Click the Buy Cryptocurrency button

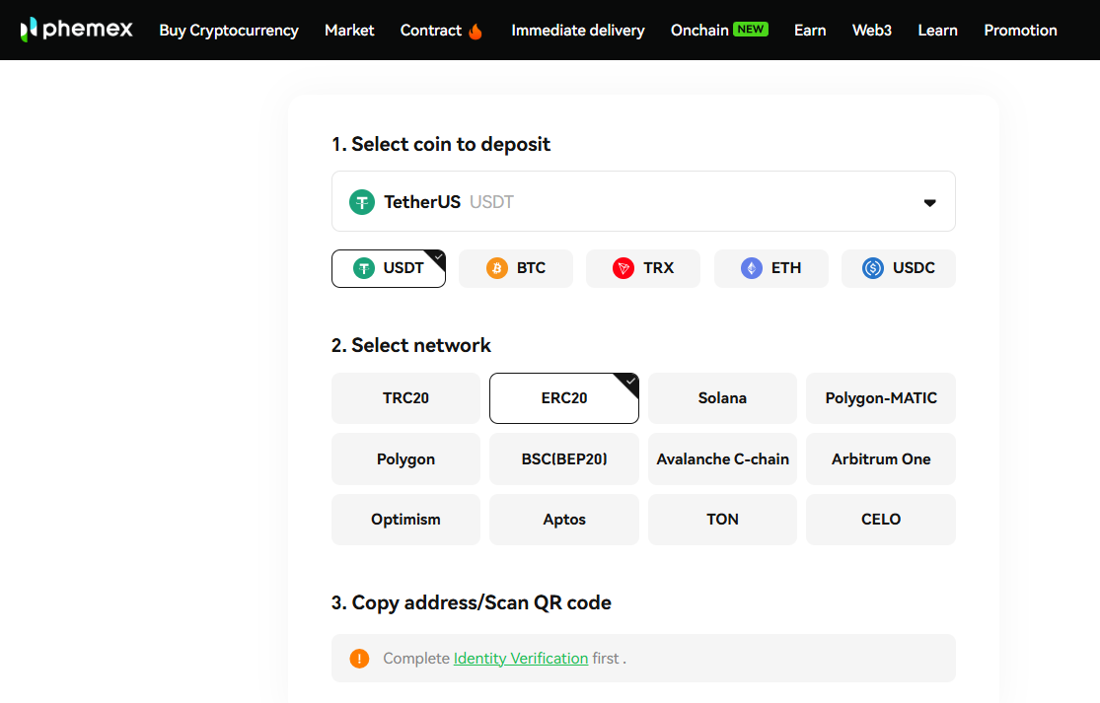pyautogui.click(x=229, y=31)
